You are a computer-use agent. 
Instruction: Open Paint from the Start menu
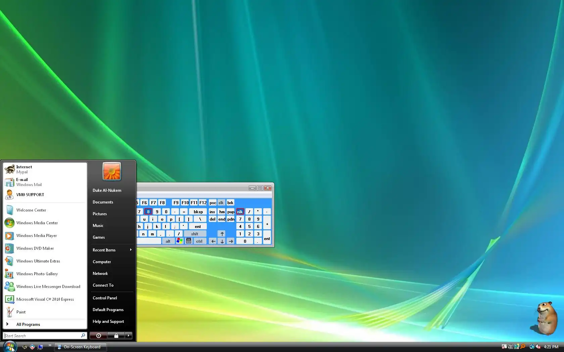click(x=45, y=312)
